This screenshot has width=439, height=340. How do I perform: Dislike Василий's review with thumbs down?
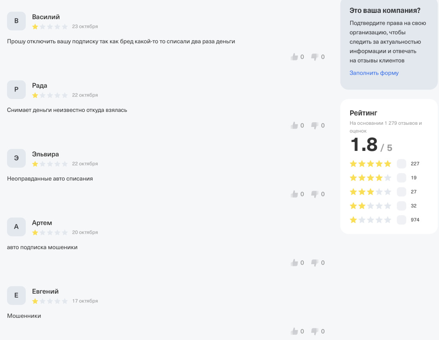pyautogui.click(x=315, y=57)
